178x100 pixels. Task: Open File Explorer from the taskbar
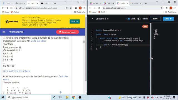coord(67,97)
